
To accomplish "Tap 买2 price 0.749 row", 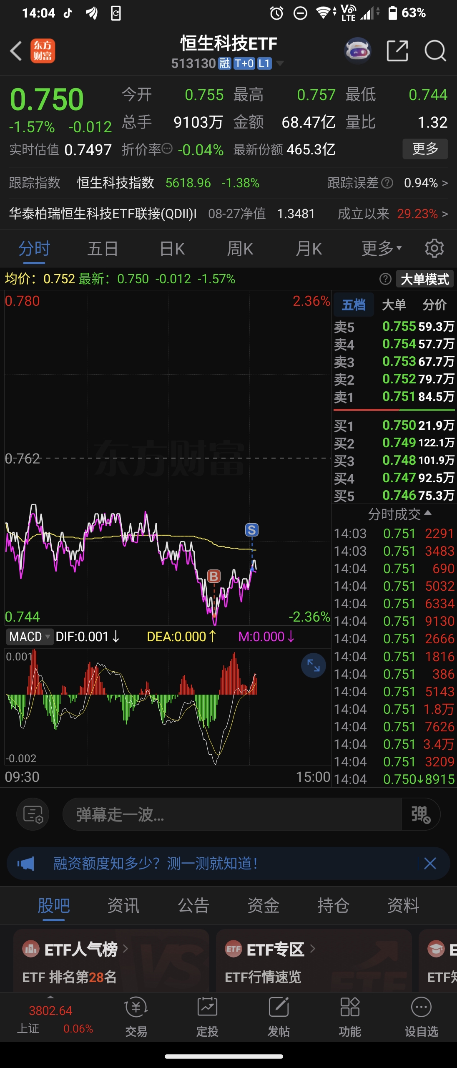I will [x=394, y=443].
